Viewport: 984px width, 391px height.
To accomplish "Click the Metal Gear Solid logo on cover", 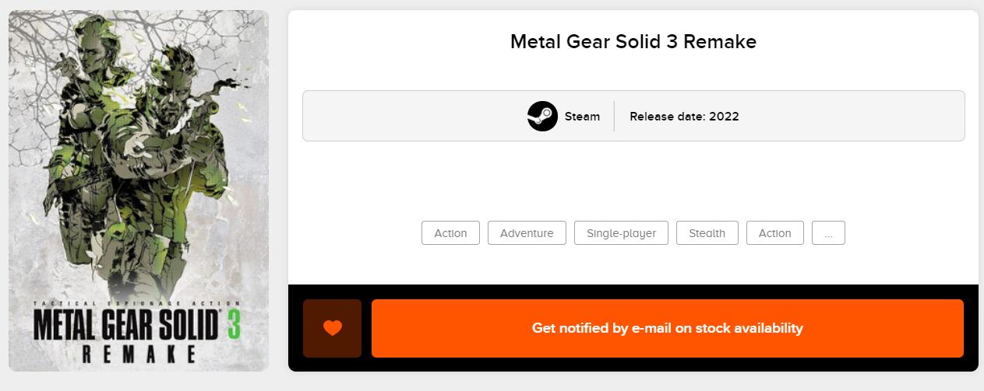I will (125, 324).
